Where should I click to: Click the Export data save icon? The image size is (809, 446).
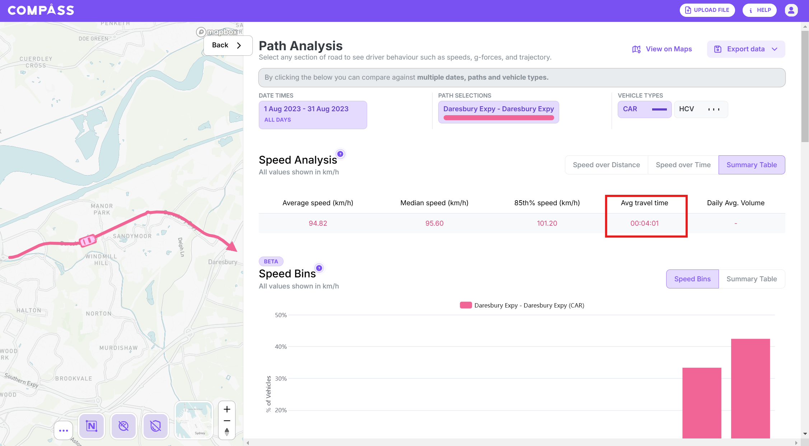point(717,49)
